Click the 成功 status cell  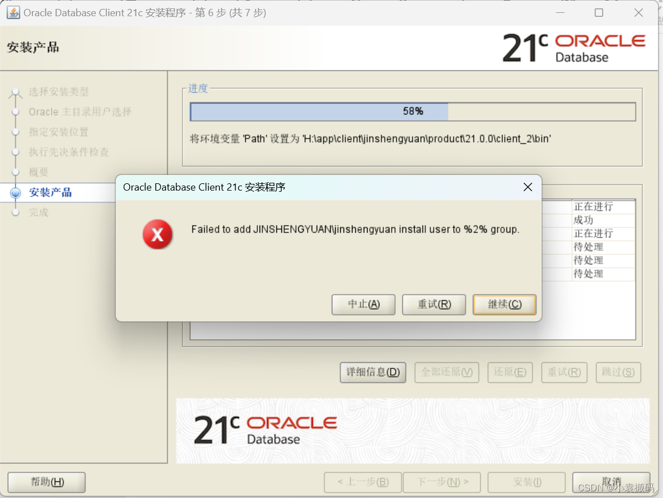[603, 220]
